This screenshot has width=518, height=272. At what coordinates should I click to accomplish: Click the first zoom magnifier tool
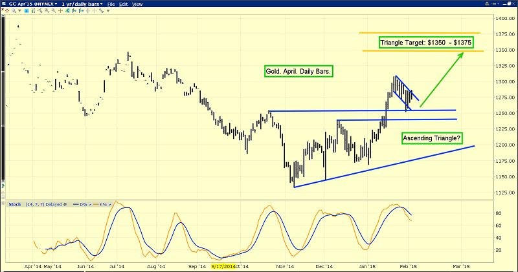(47, 11)
